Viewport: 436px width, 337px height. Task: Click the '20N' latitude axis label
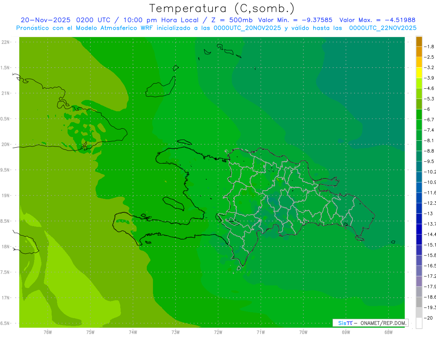pyautogui.click(x=6, y=144)
